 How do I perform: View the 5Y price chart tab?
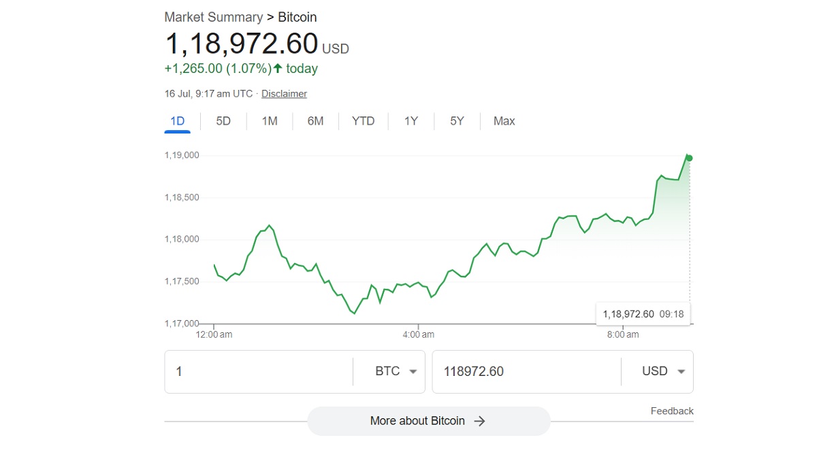point(457,121)
